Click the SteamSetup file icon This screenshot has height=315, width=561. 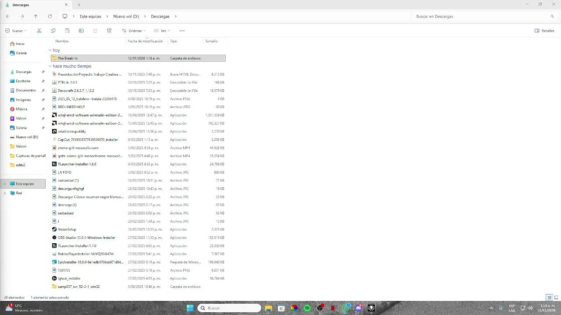54,229
